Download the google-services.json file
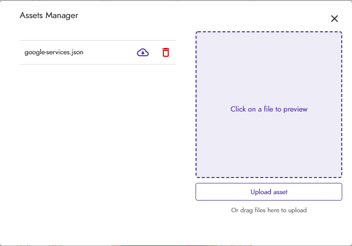This screenshot has height=246, width=352. 143,52
